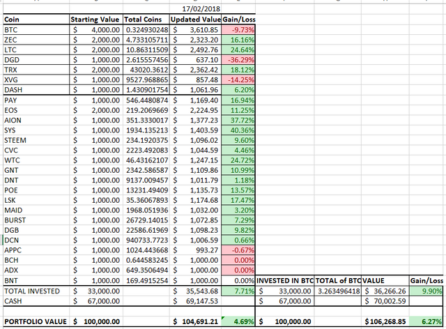This screenshot has height=329, width=446.
Task: Click POE total coins 13231.49409
Action: coord(146,190)
